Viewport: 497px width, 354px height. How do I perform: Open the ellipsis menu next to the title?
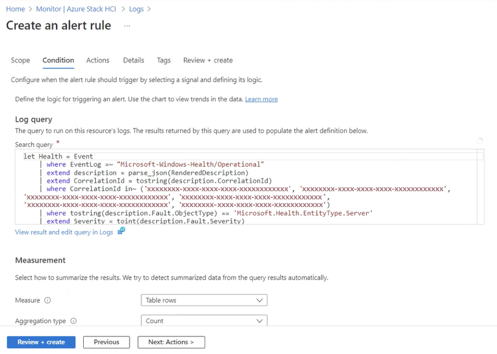[x=127, y=26]
